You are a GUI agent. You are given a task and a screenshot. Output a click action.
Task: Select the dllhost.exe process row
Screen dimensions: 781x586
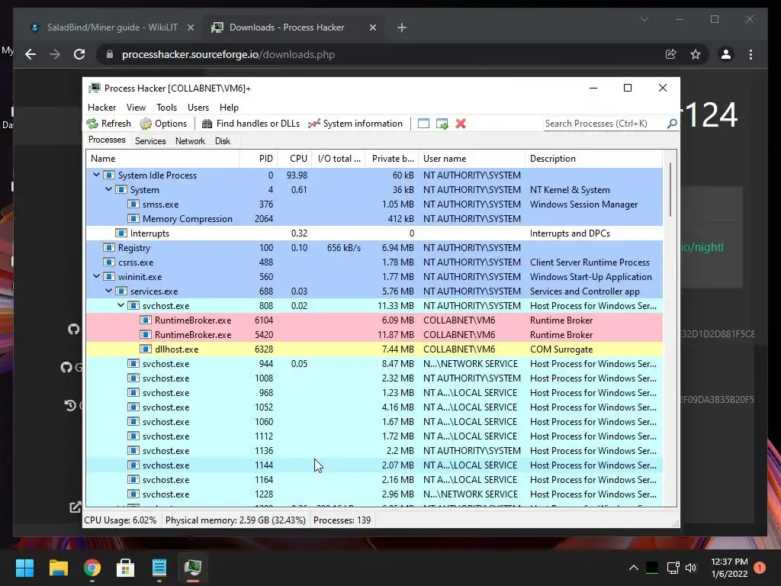tap(374, 349)
